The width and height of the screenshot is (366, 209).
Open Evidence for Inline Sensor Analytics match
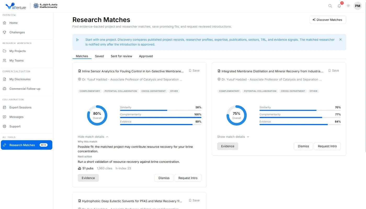tap(88, 178)
